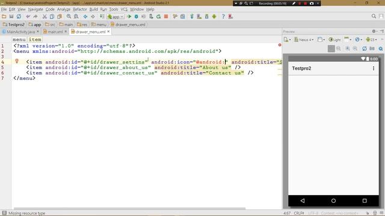Open the Refactor menu
The width and height of the screenshot is (385, 216).
[80, 10]
